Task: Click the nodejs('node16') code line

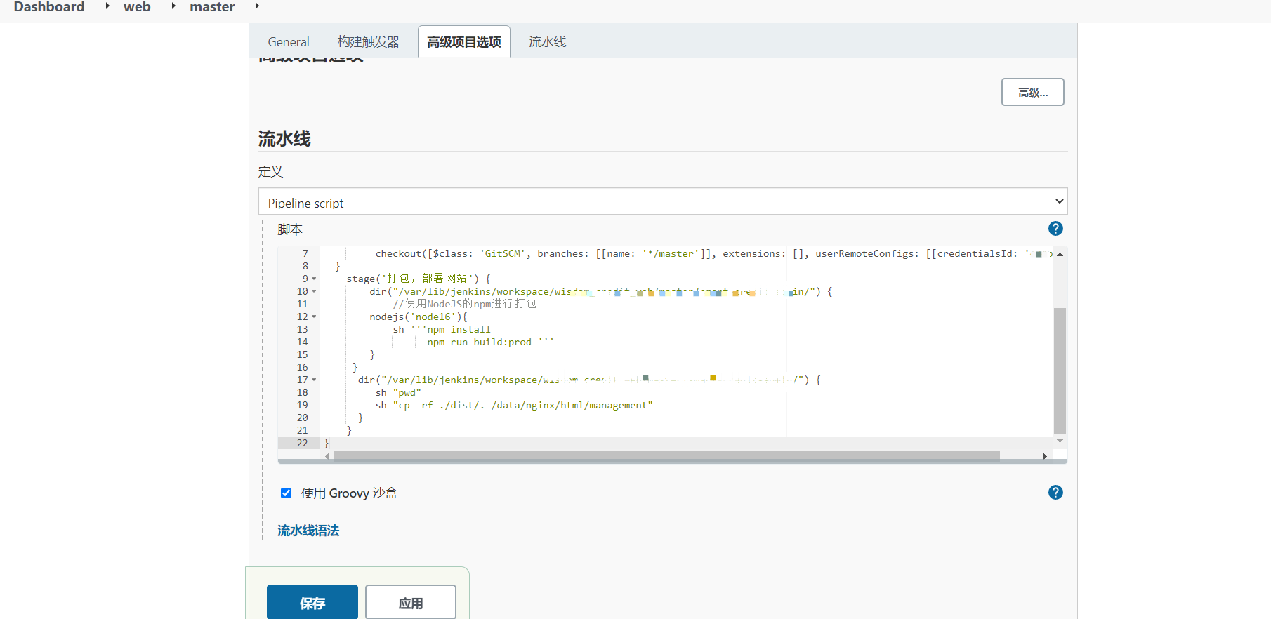Action: point(419,317)
